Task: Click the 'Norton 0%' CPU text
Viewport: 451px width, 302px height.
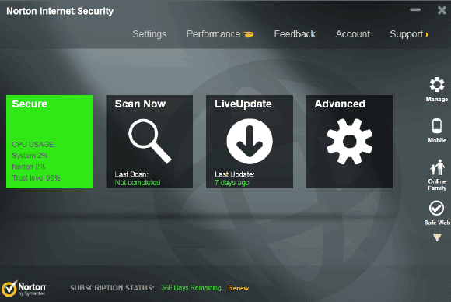Action: (29, 167)
